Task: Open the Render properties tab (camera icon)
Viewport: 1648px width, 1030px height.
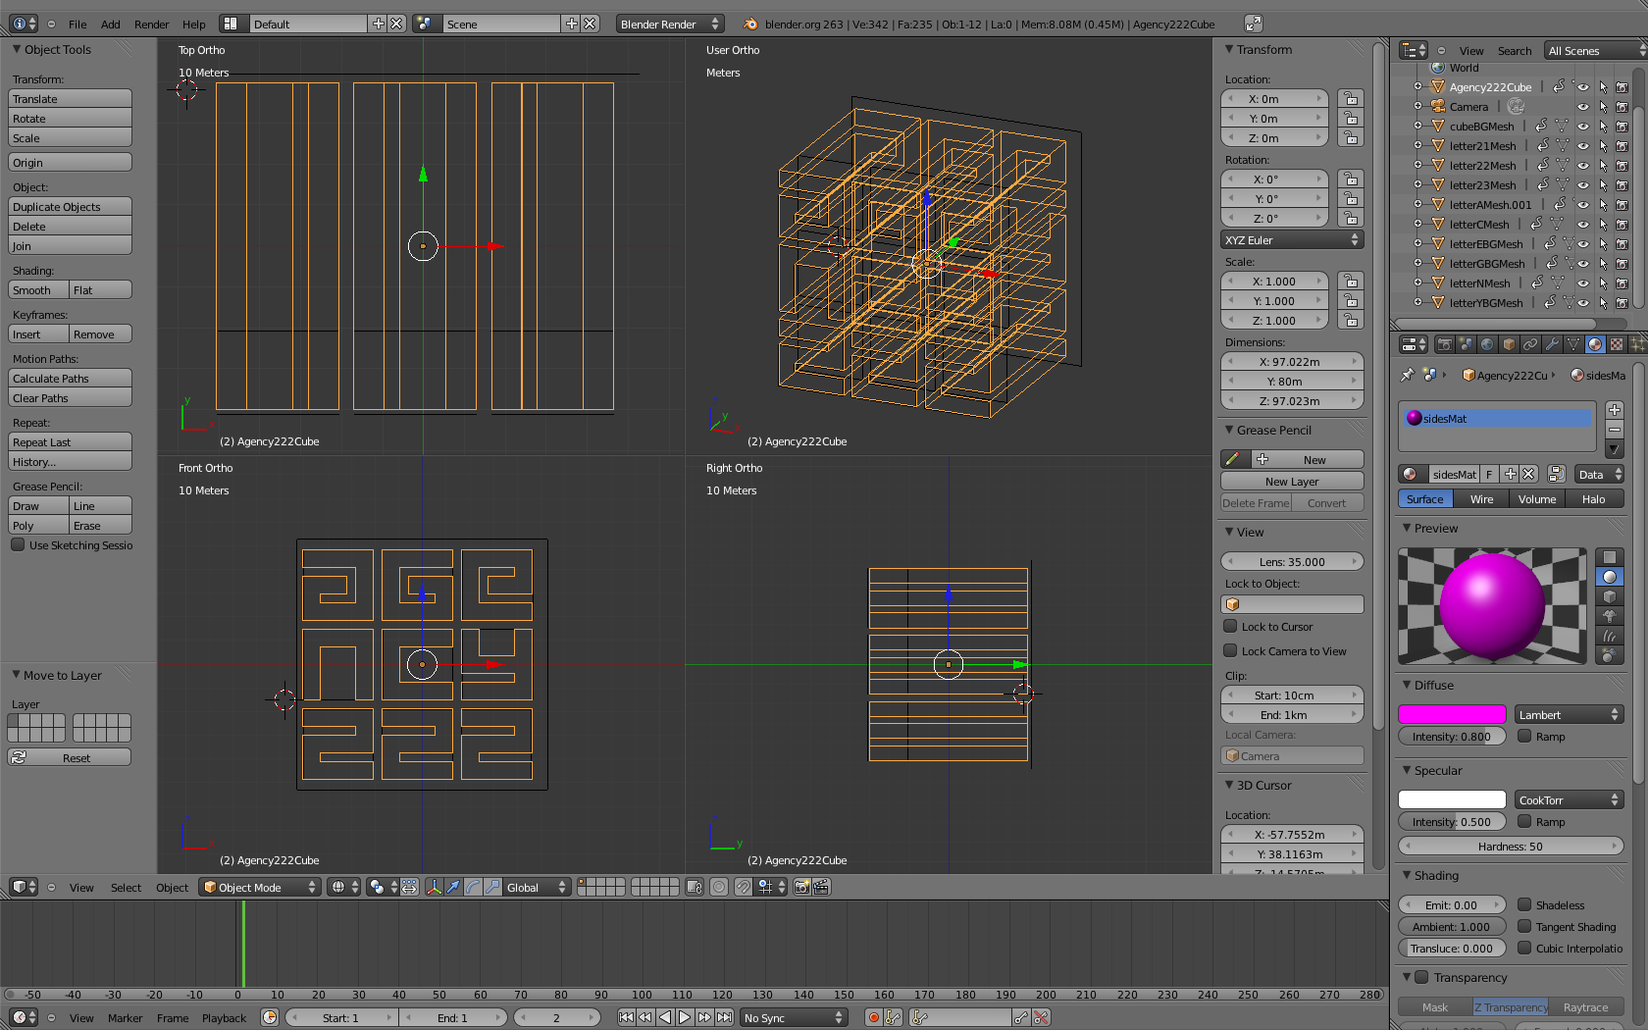Action: pos(1444,344)
